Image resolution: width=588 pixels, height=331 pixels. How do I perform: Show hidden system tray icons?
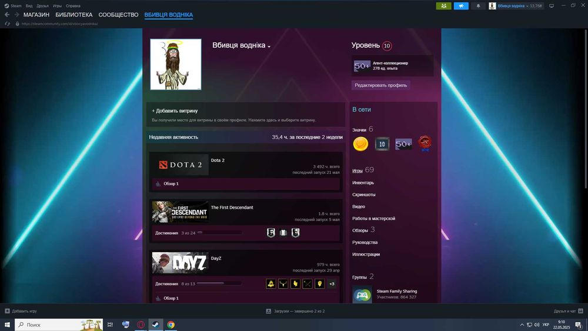522,325
